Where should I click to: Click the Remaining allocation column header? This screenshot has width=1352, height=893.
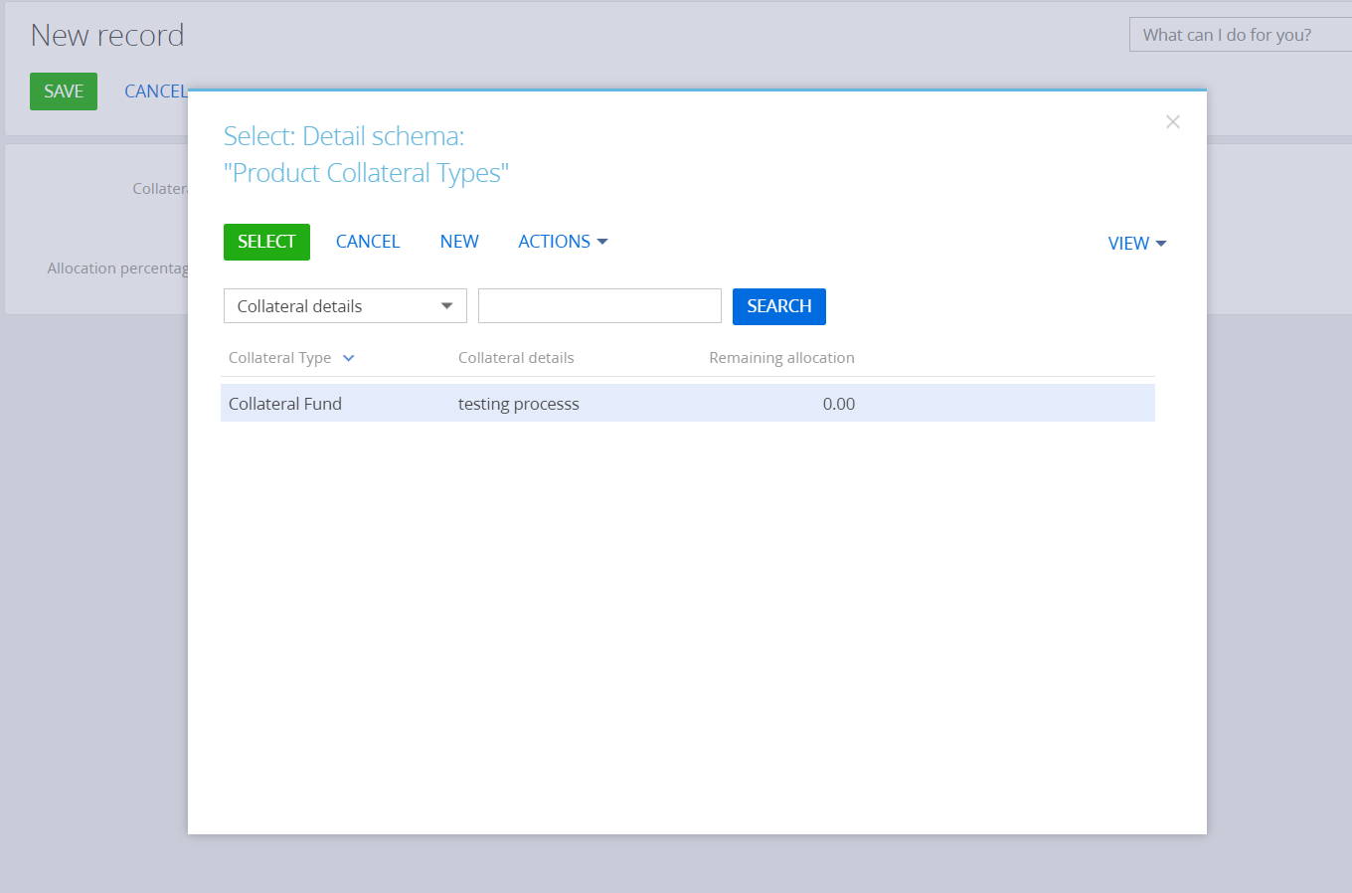(781, 358)
